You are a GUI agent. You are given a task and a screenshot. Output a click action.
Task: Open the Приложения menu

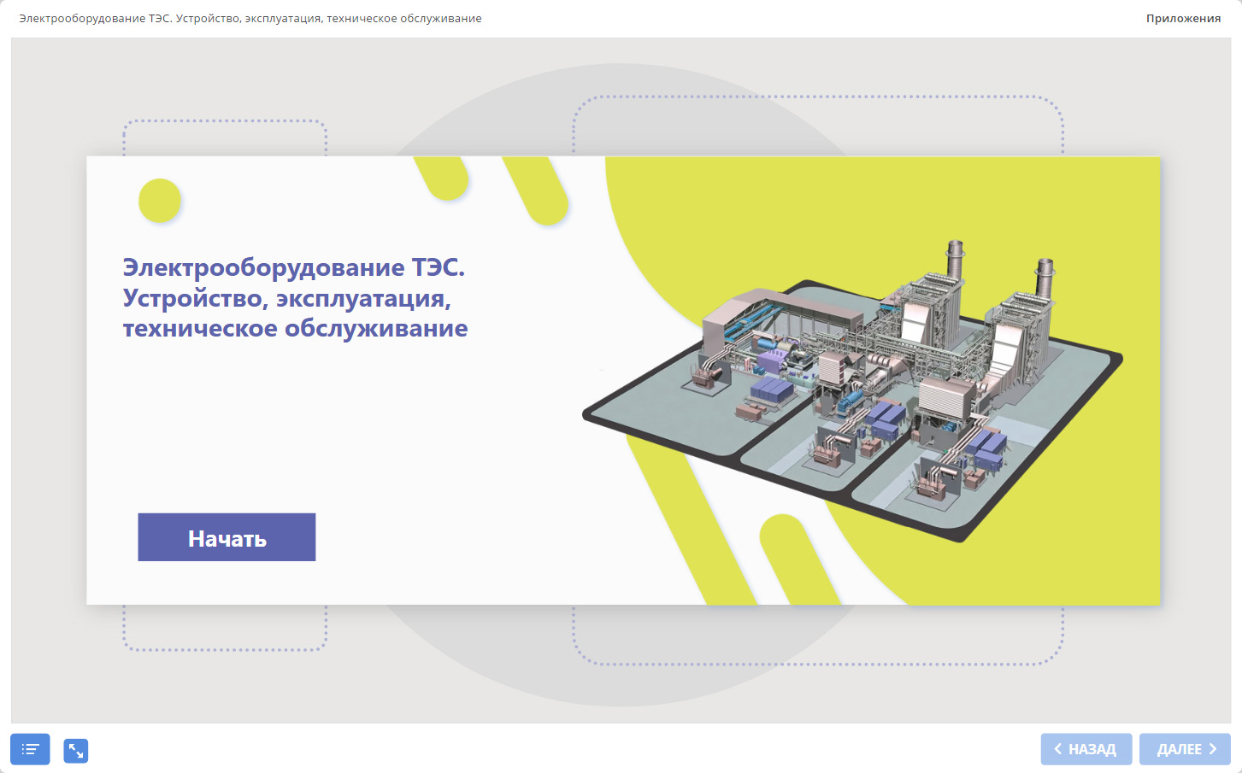click(x=1183, y=18)
